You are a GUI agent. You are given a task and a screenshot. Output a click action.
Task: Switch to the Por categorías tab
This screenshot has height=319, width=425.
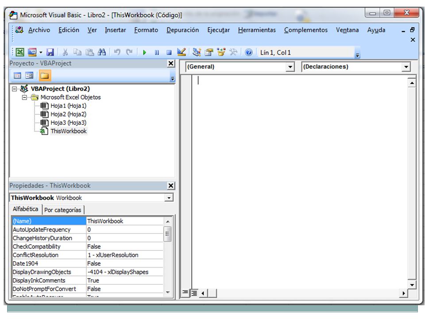coord(62,210)
